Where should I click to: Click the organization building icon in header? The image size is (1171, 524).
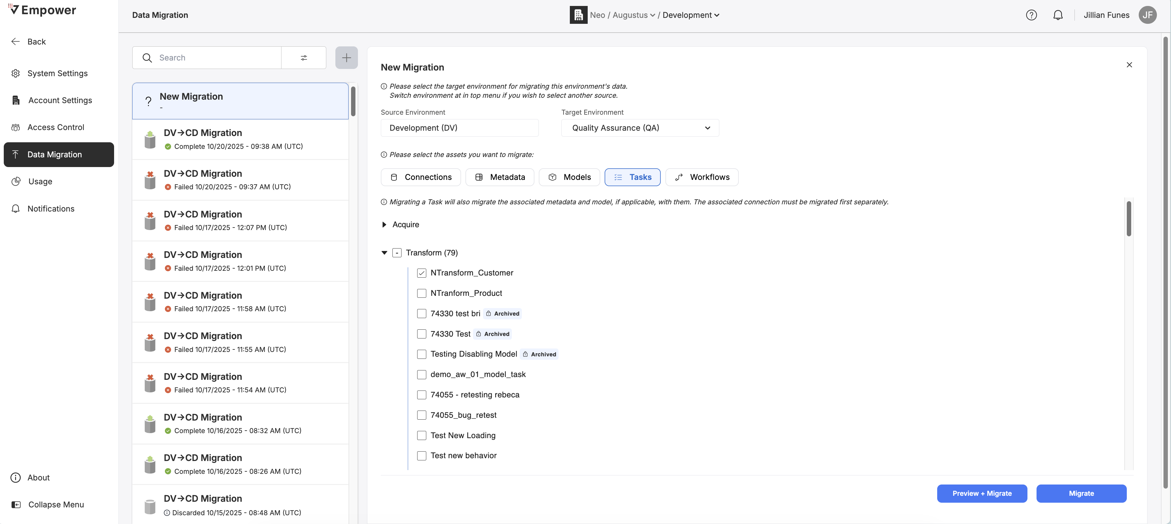pos(578,15)
